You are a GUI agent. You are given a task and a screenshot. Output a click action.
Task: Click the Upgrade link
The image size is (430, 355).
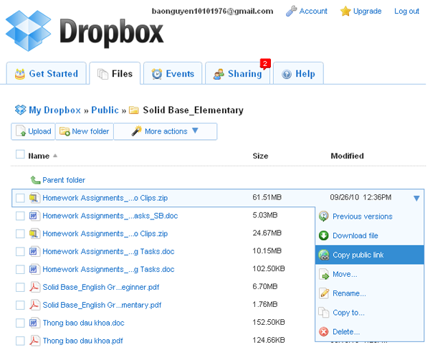click(x=367, y=11)
